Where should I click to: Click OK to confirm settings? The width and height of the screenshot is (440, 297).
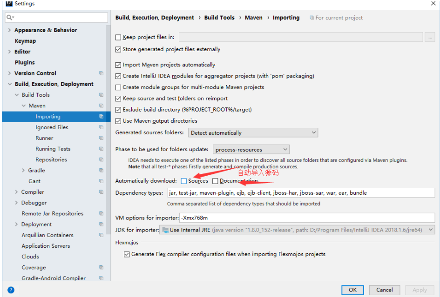click(352, 290)
